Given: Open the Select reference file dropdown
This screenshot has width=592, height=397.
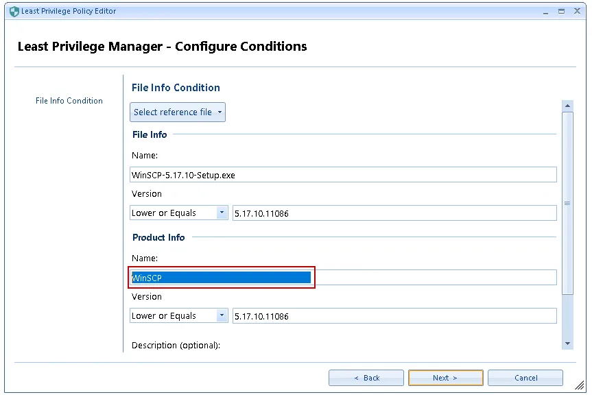Looking at the screenshot, I should coord(178,112).
